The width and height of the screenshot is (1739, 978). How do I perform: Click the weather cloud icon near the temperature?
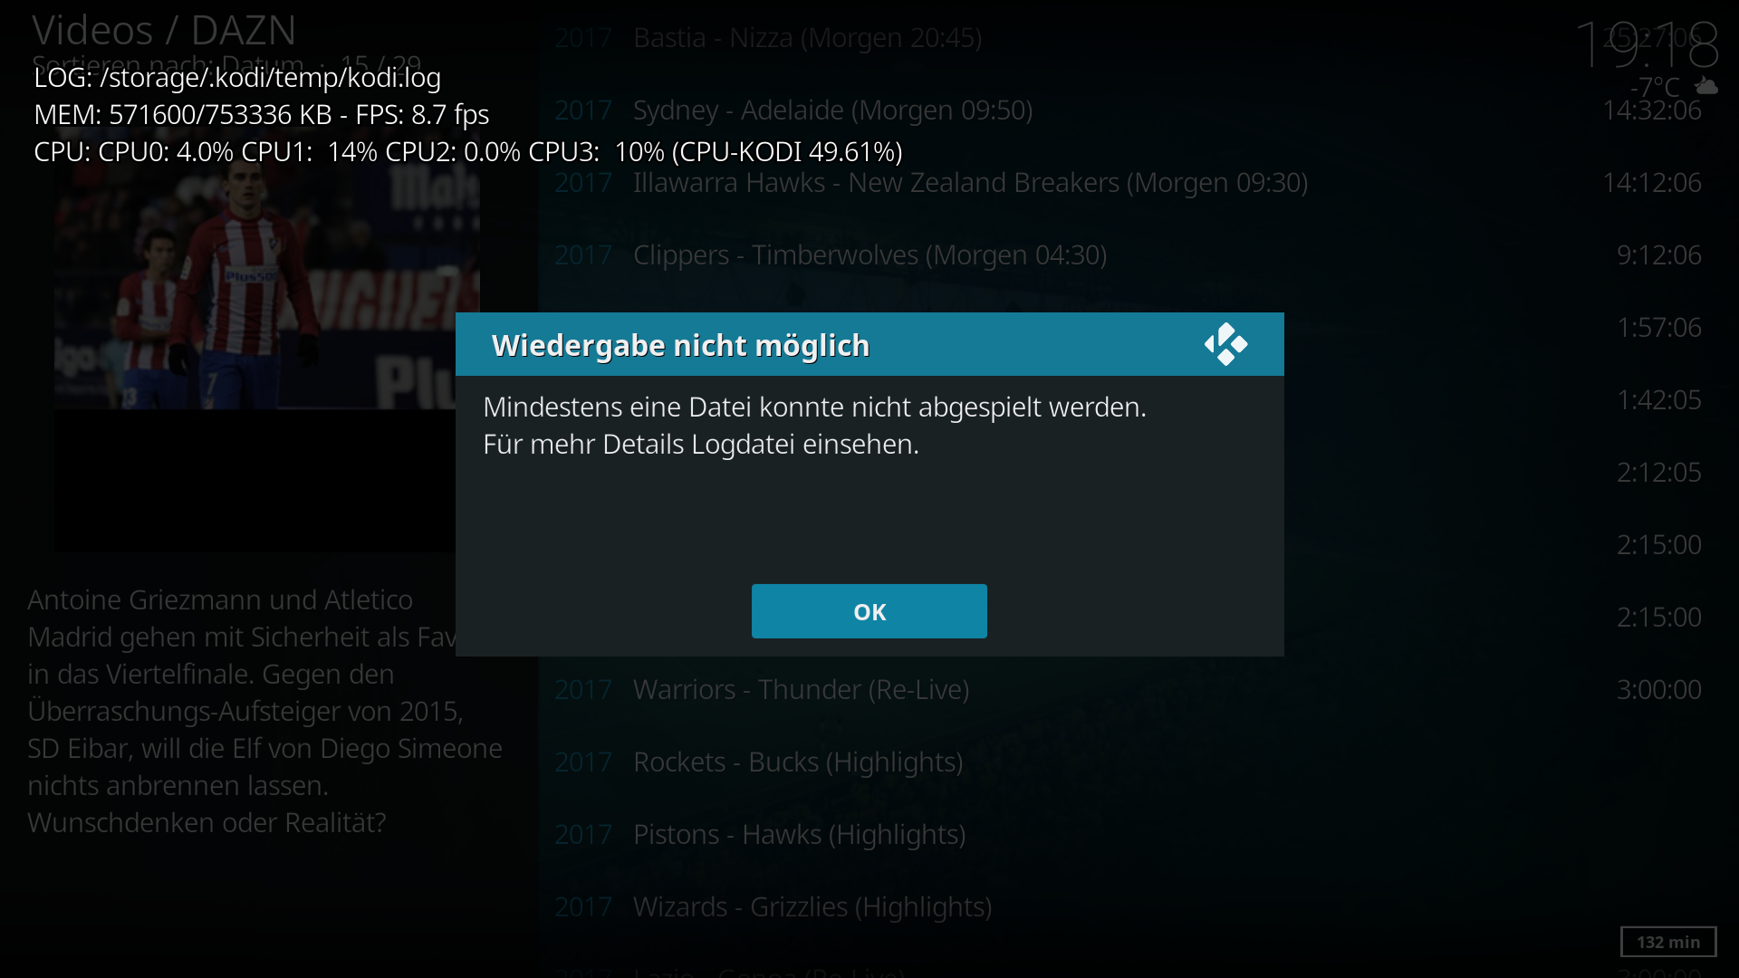coord(1706,87)
